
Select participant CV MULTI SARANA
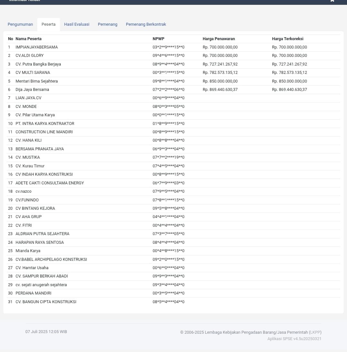(x=33, y=73)
